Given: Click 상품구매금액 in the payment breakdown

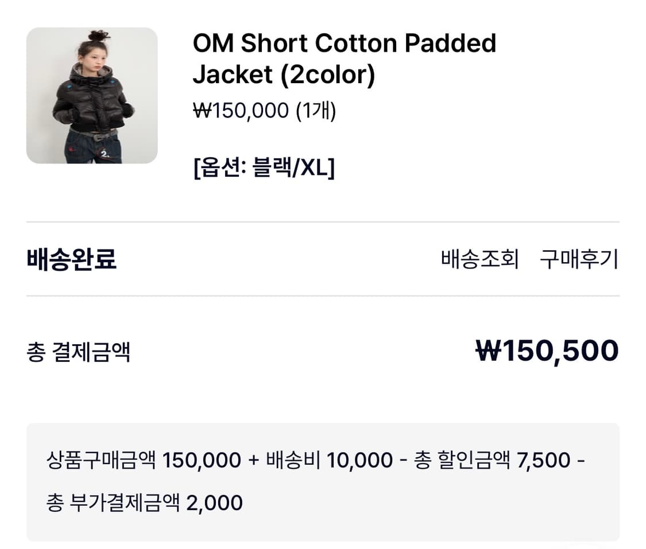Looking at the screenshot, I should 100,460.
